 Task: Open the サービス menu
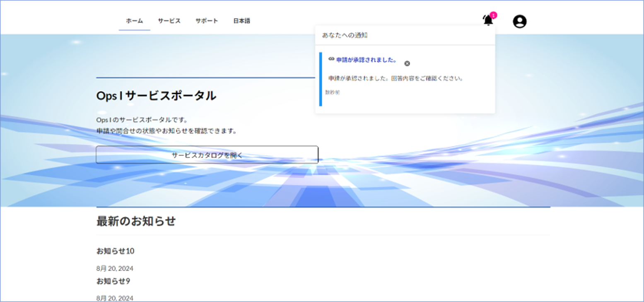(x=169, y=21)
